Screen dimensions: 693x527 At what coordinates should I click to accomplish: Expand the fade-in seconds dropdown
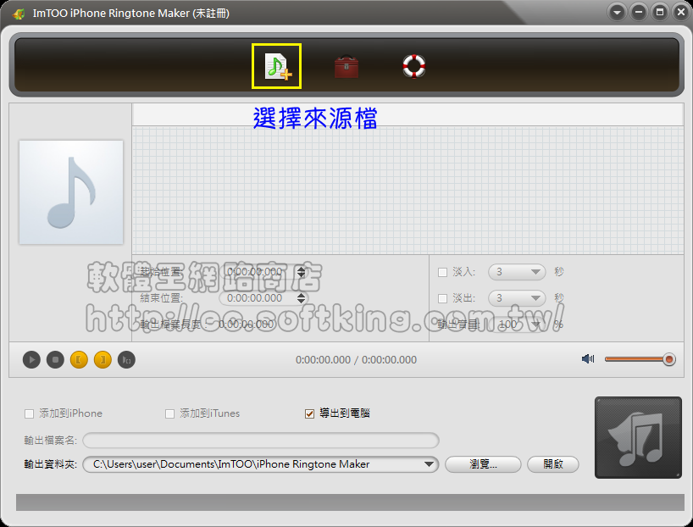(536, 272)
